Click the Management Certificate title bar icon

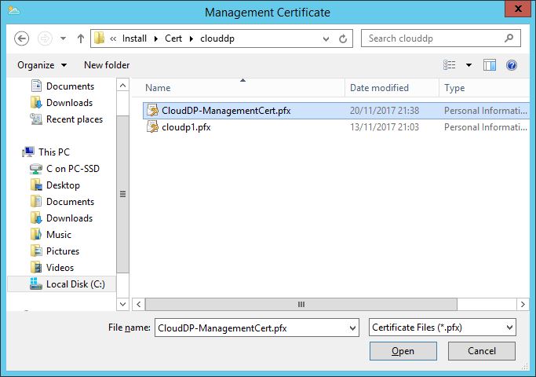pos(14,10)
